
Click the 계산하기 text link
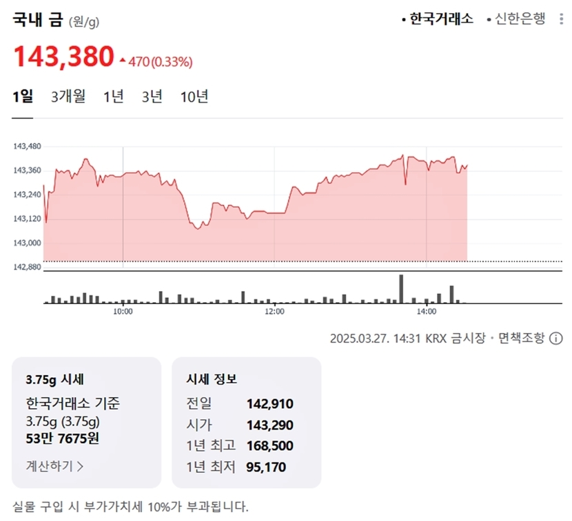click(50, 466)
